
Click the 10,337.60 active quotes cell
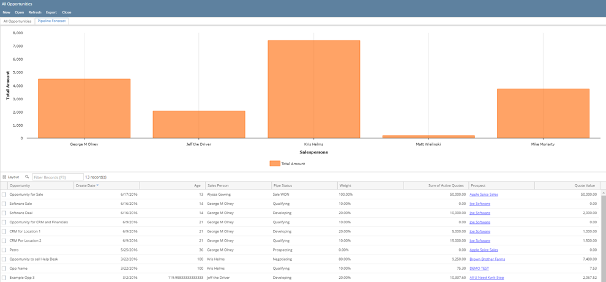458,278
